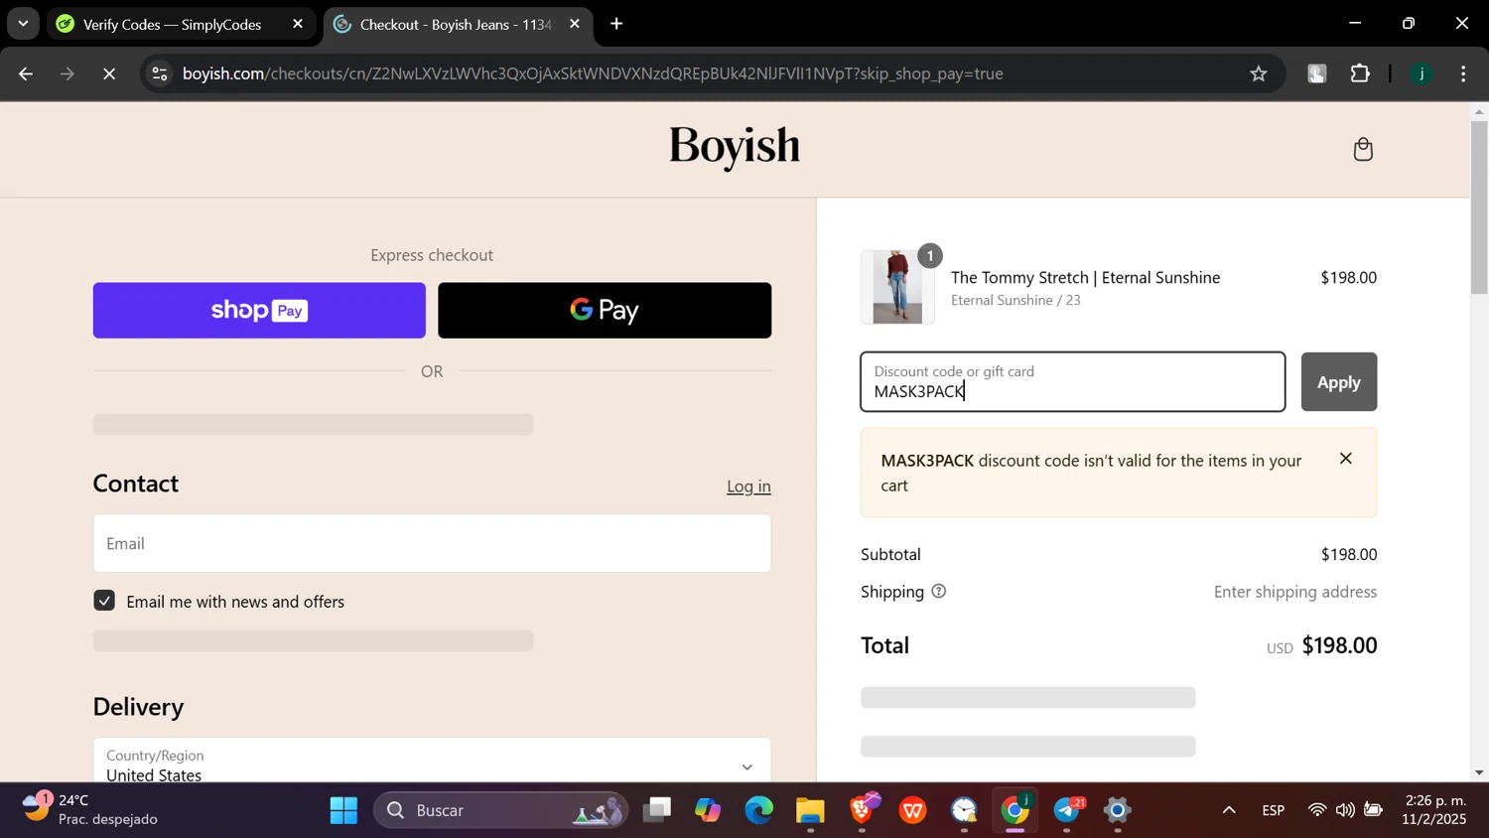Open the clock and date flyout

(x=1435, y=810)
